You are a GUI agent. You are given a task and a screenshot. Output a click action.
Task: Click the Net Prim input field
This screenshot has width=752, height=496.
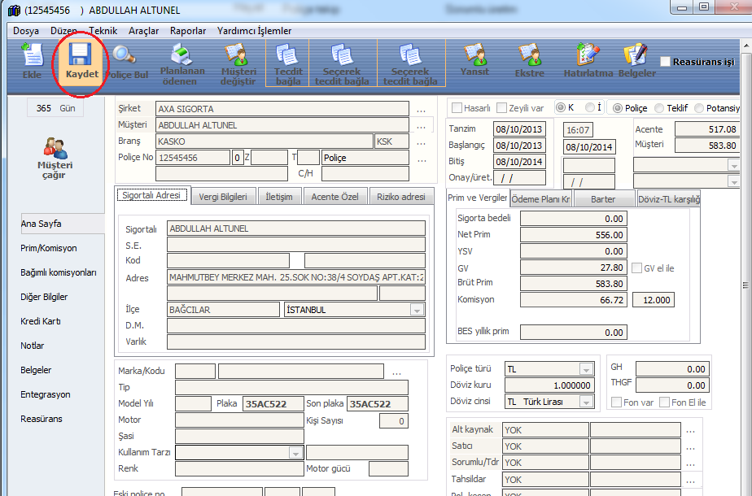click(x=573, y=235)
